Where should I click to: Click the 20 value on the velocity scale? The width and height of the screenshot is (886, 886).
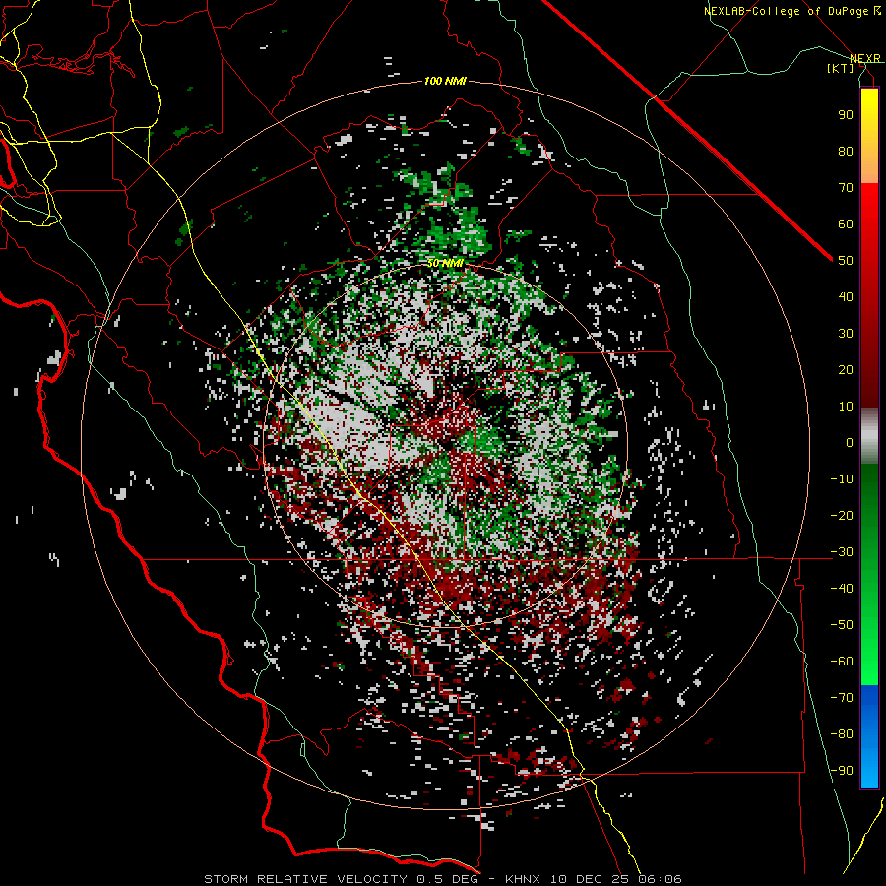[x=846, y=369]
